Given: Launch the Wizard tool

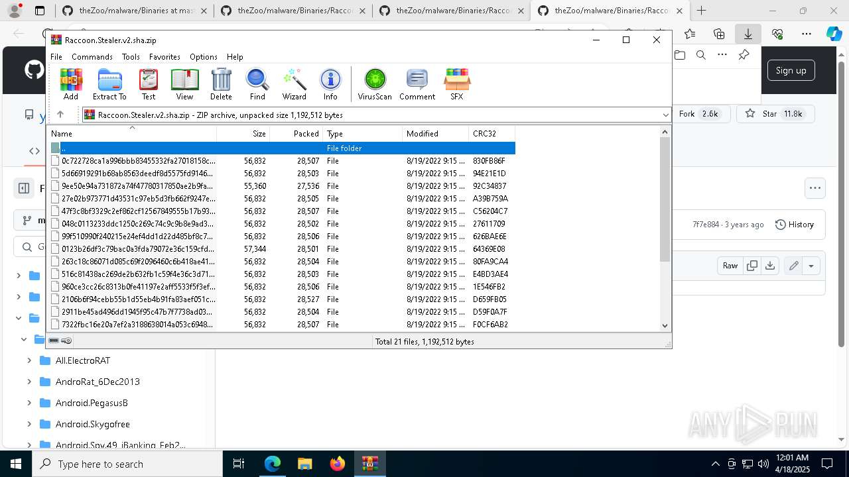Looking at the screenshot, I should 294,84.
